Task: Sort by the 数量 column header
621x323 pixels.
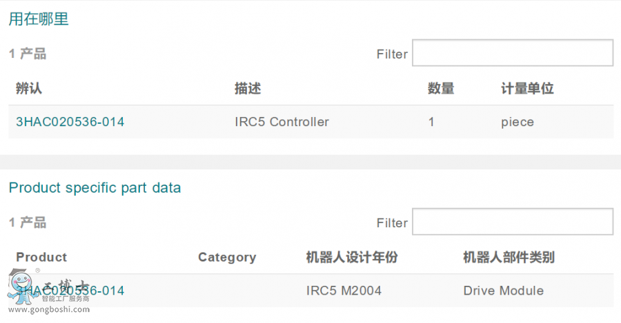Action: [441, 88]
